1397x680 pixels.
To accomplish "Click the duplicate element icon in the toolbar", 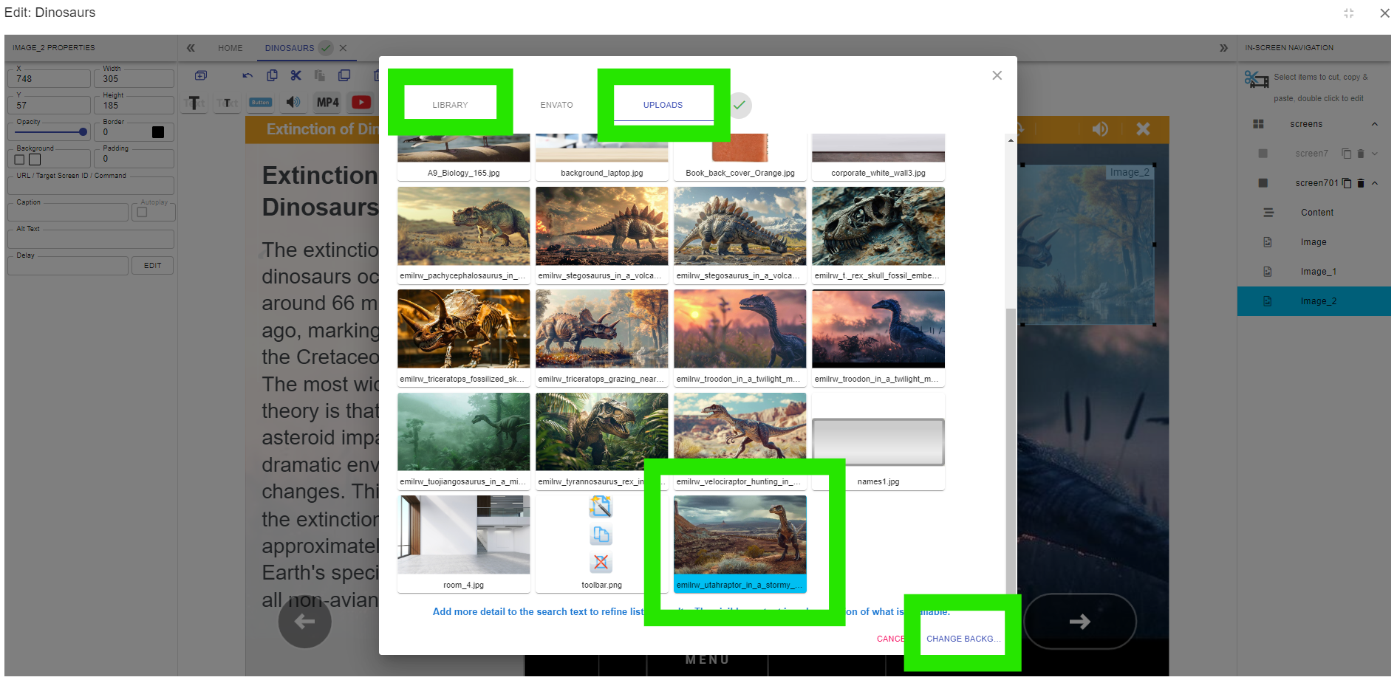I will point(344,75).
